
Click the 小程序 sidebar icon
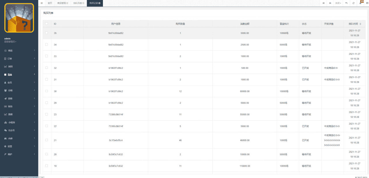pyautogui.click(x=5, y=122)
